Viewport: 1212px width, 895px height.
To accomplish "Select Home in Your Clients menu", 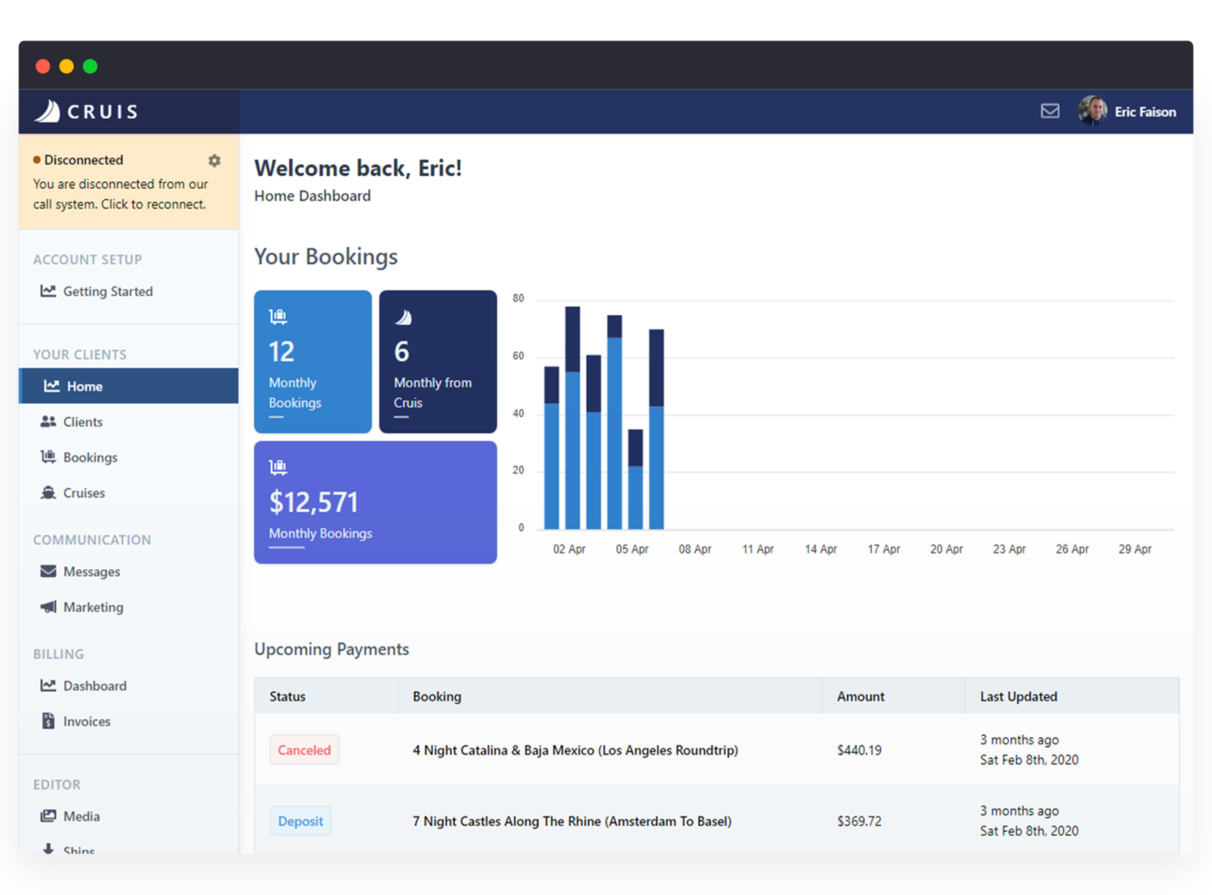I will tap(129, 386).
